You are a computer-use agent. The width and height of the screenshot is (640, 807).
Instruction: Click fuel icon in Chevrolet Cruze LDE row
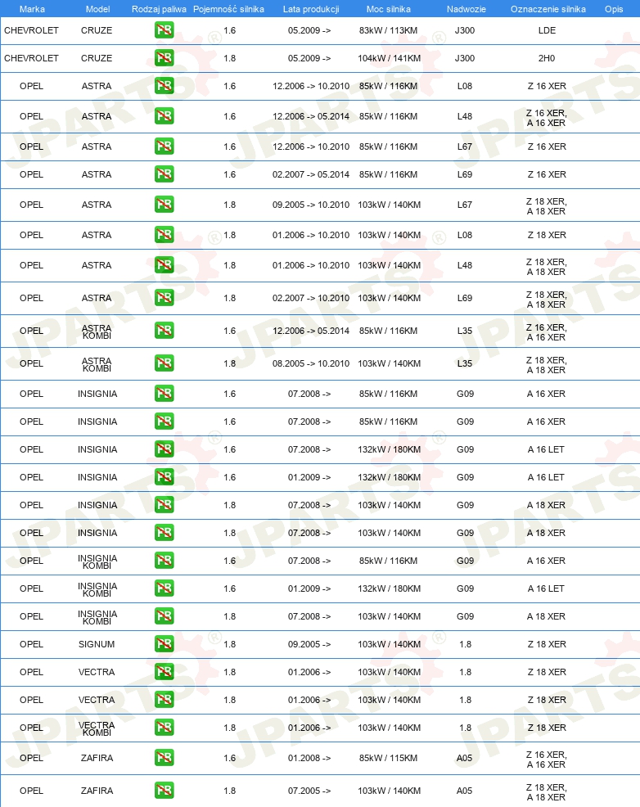click(165, 30)
